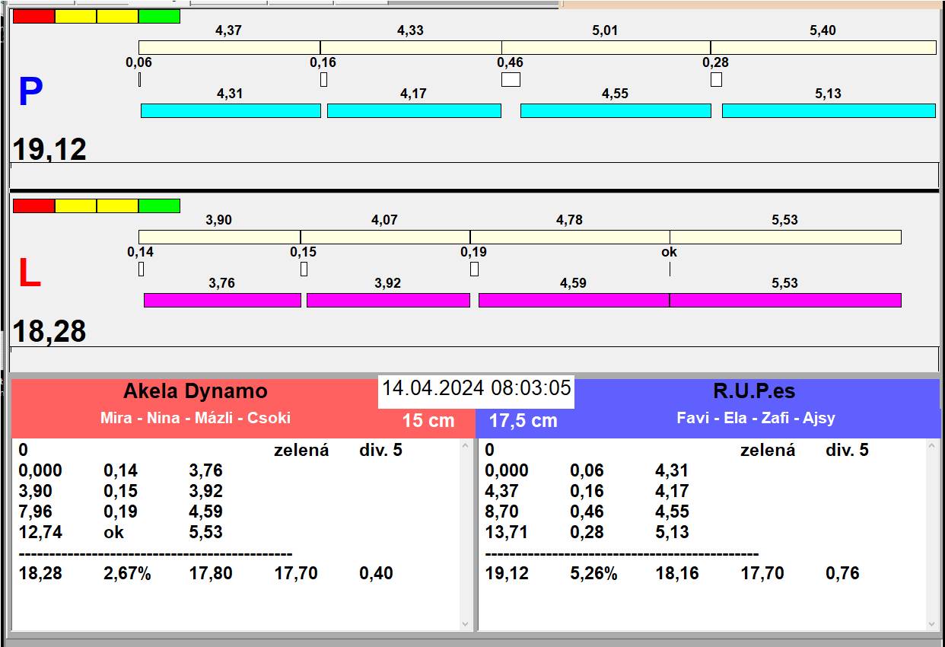Image resolution: width=945 pixels, height=647 pixels.
Task: Click the 15 cm jump height label
Action: click(x=428, y=420)
